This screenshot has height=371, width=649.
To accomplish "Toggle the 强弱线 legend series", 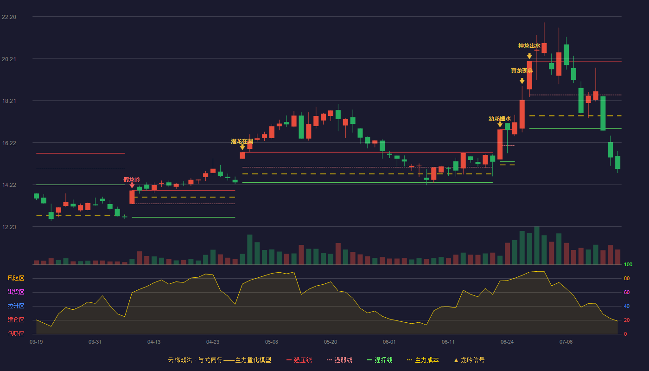I will click(x=339, y=360).
